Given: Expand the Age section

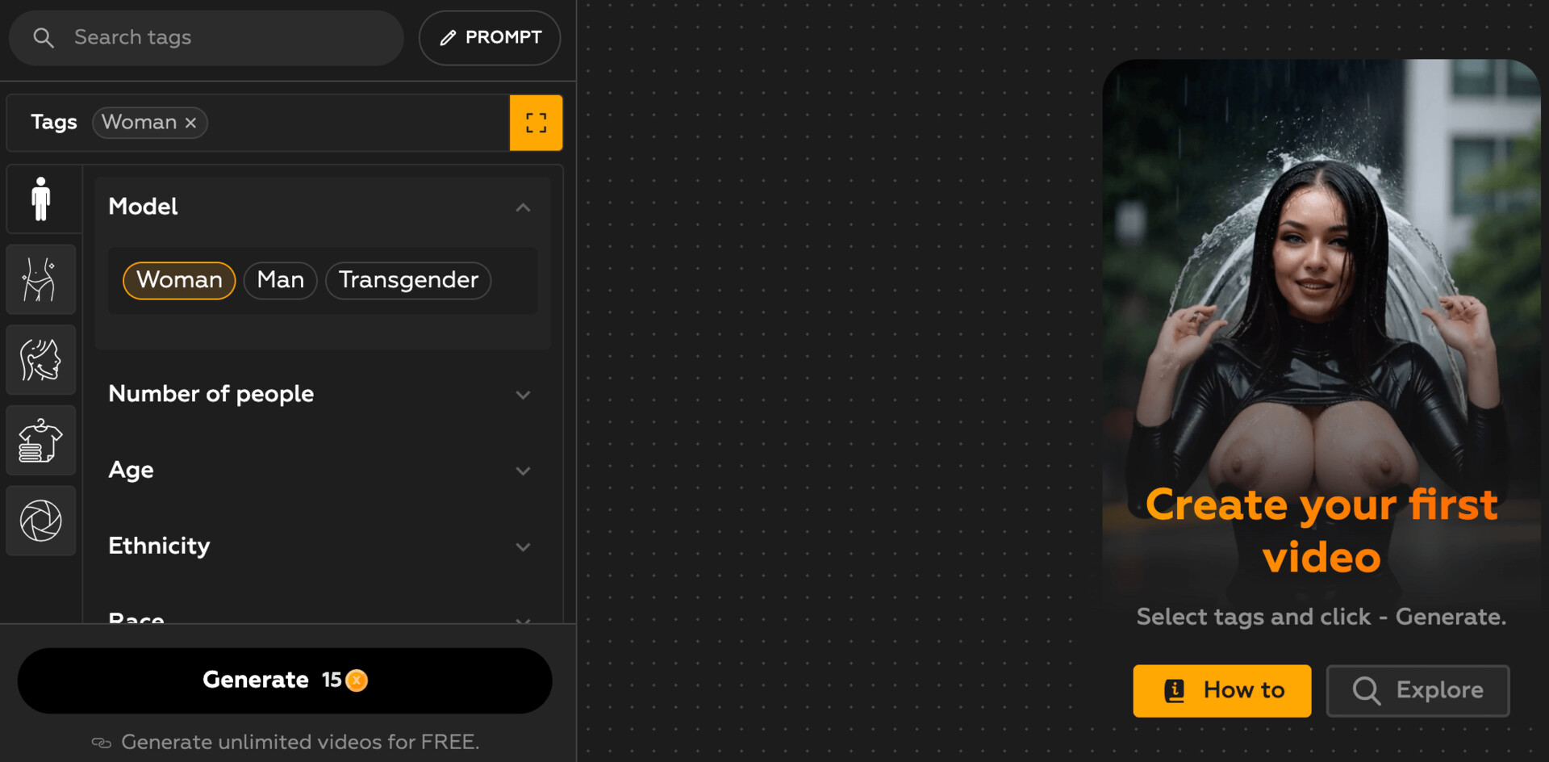Looking at the screenshot, I should (322, 470).
